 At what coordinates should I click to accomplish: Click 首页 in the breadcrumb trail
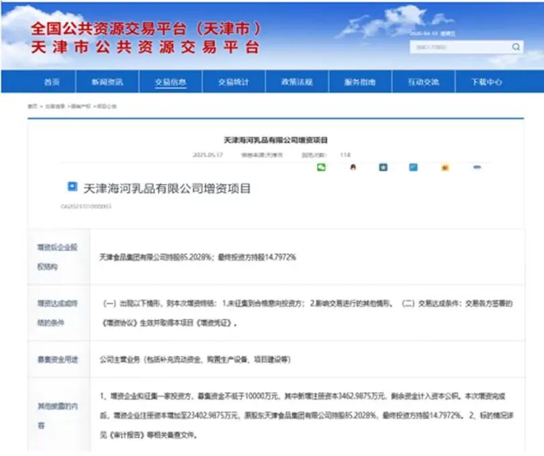click(32, 106)
